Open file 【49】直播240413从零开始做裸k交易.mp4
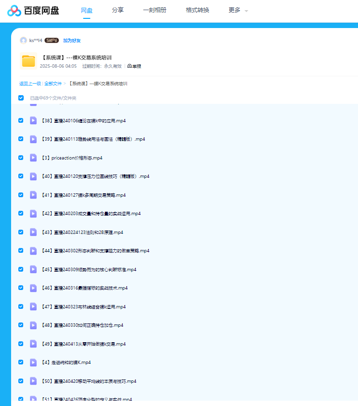This screenshot has height=406, width=358. [x=84, y=344]
